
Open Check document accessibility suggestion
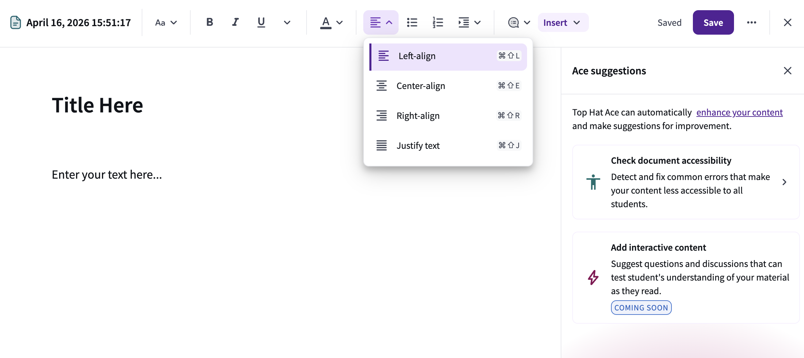click(686, 182)
